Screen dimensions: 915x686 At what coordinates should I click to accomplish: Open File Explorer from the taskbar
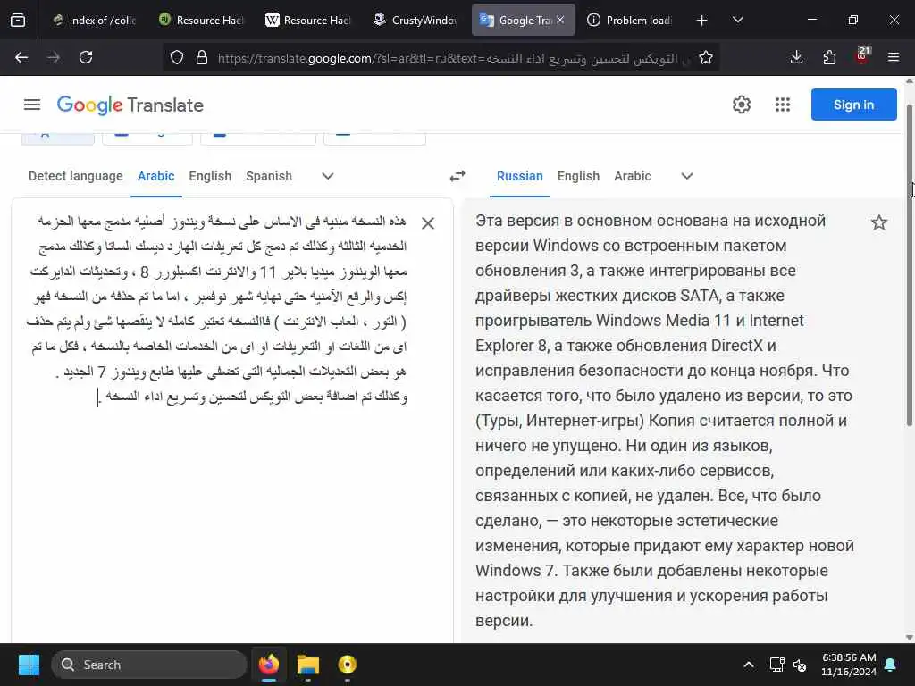pyautogui.click(x=308, y=665)
